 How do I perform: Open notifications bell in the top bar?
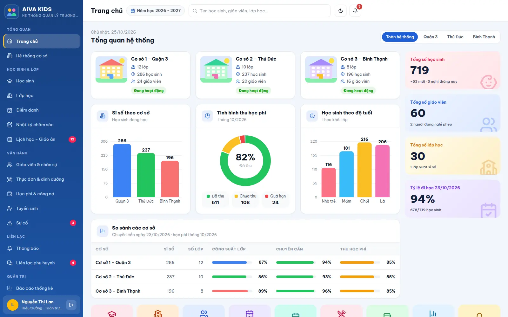pyautogui.click(x=355, y=11)
